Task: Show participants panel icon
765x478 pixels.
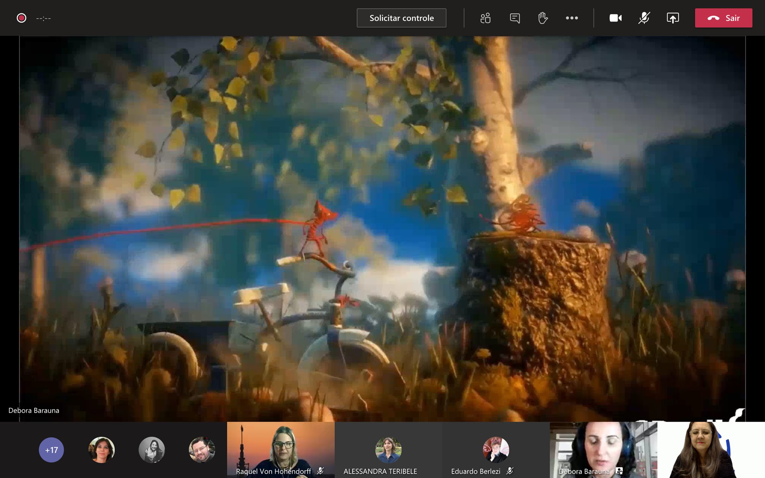Action: tap(485, 18)
